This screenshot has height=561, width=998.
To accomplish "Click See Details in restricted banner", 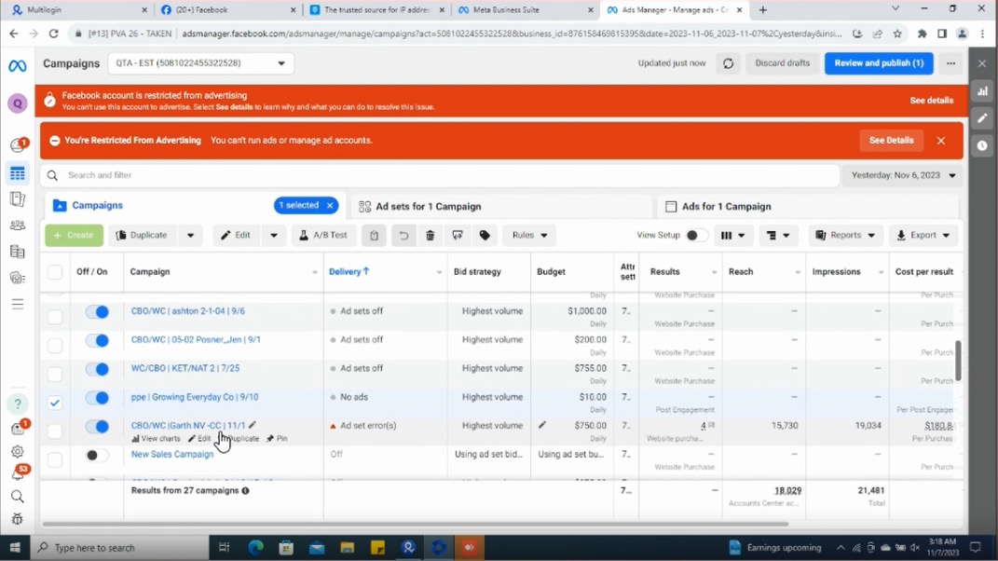I will point(891,141).
